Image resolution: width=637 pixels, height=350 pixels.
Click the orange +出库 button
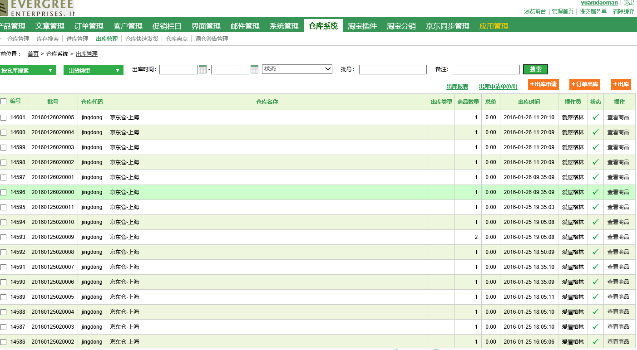pyautogui.click(x=621, y=84)
